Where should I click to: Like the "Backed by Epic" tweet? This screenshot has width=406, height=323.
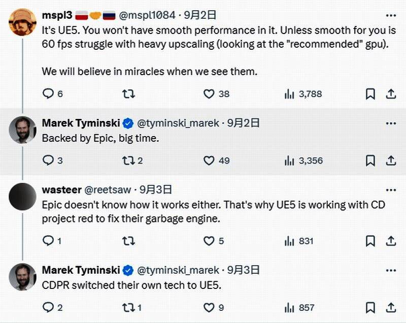pyautogui.click(x=209, y=160)
